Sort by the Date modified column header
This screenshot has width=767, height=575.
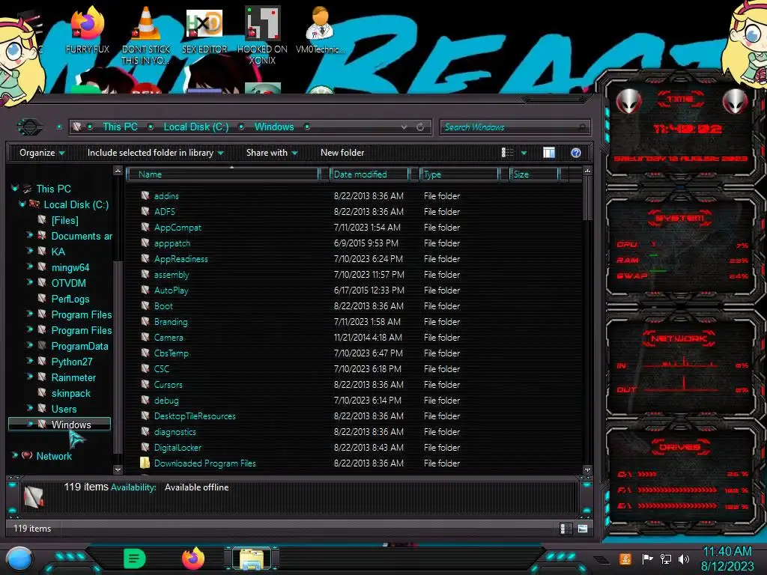click(369, 174)
